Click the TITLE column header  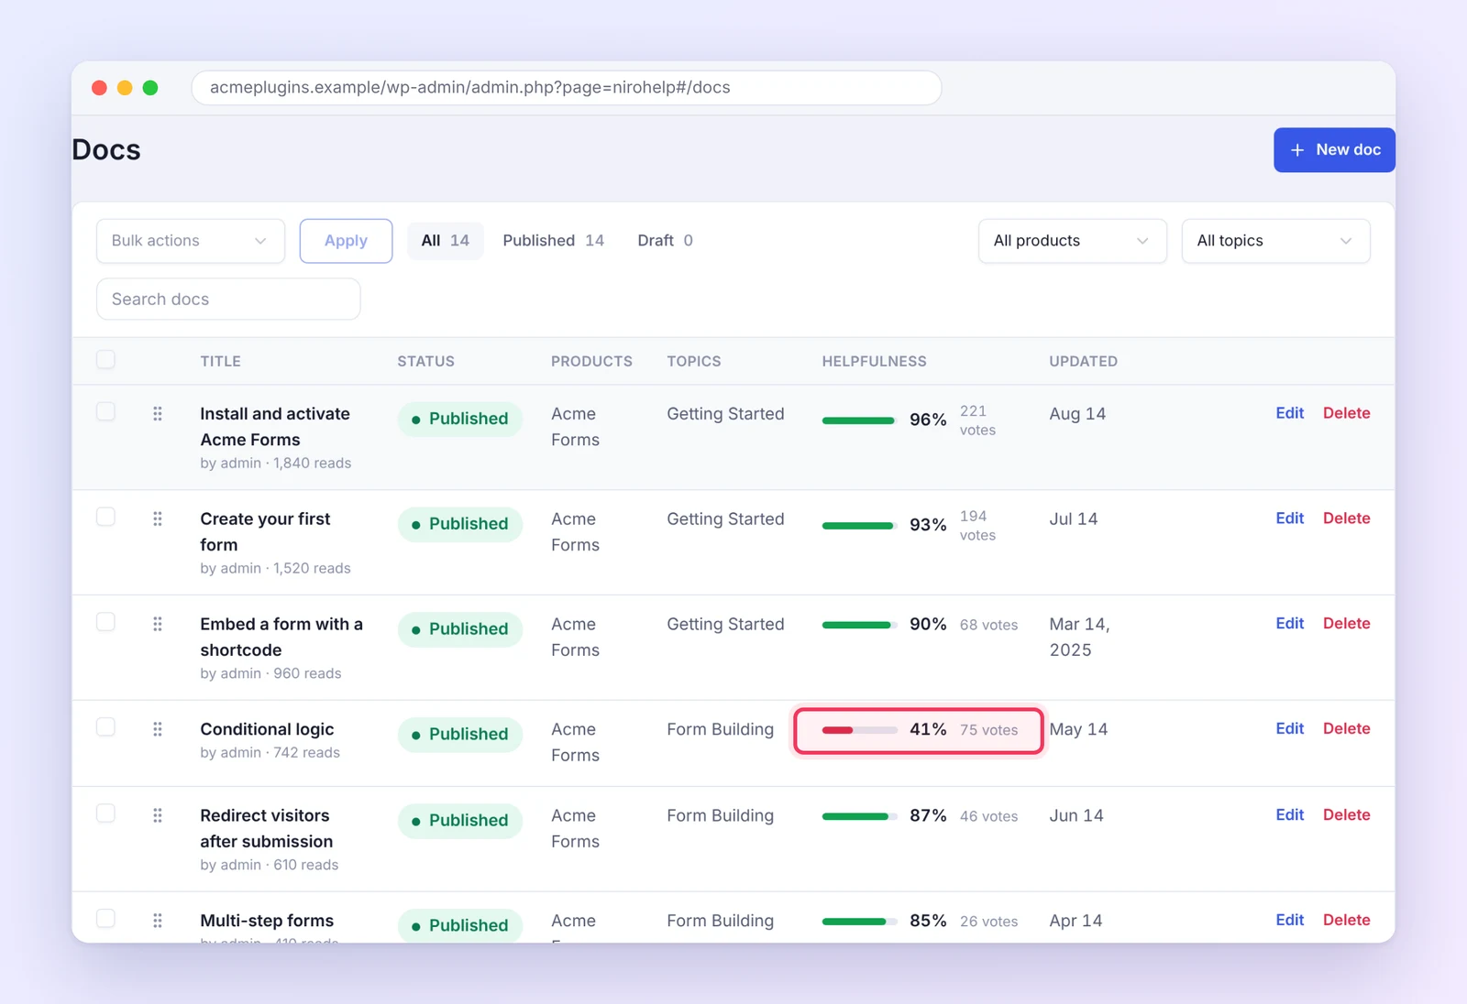point(220,362)
